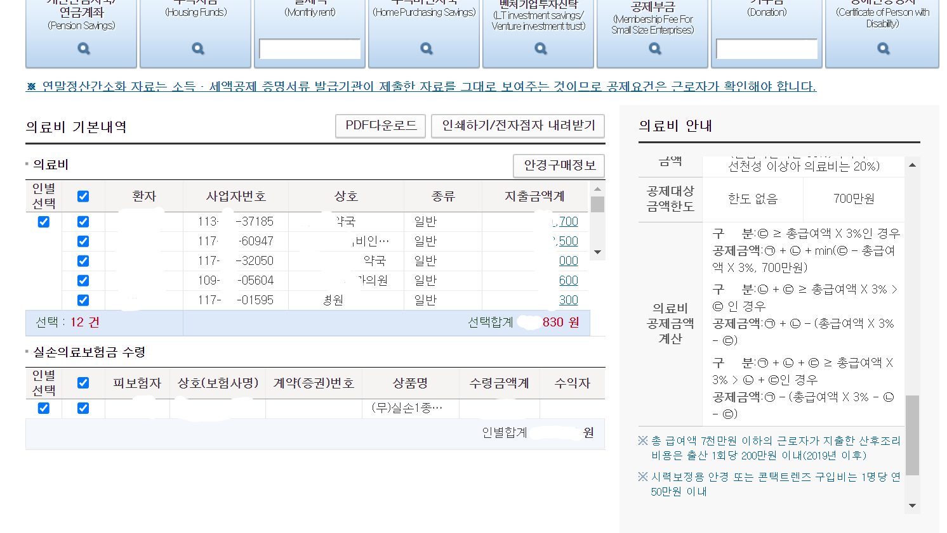Screen dimensions: 947x533
Task: Click the 상호 column header in 의료비 table
Action: [x=346, y=196]
